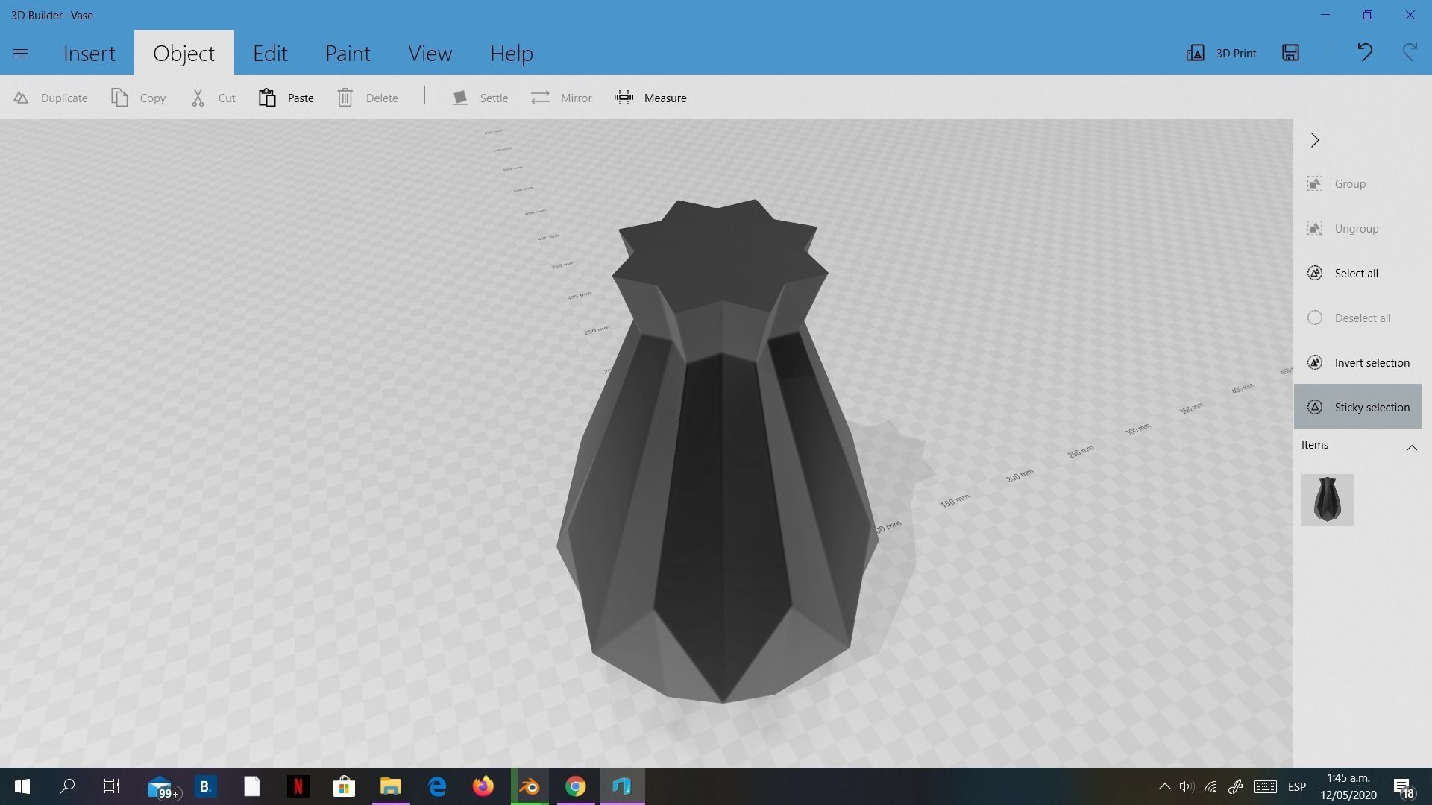Click the Measure tool icon

pyautogui.click(x=624, y=98)
